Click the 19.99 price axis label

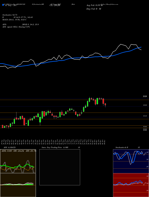coord(145,105)
